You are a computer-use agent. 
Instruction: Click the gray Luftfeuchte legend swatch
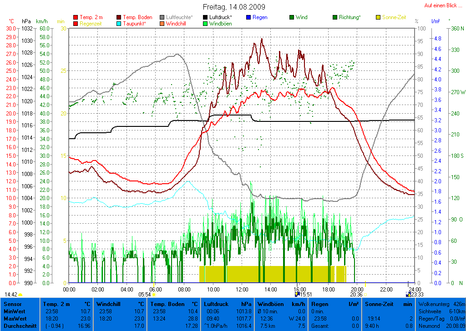(162, 17)
